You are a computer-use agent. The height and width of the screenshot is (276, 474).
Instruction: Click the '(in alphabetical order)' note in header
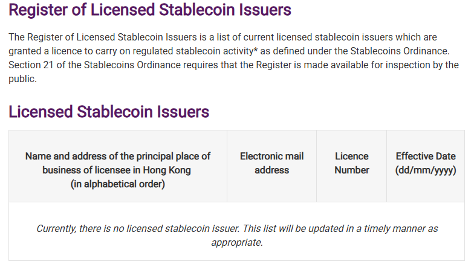118,184
